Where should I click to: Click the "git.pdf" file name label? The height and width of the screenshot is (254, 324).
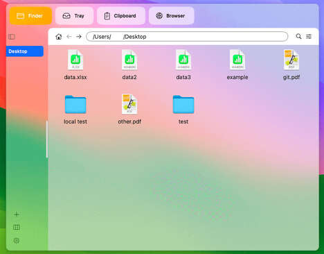click(x=291, y=77)
